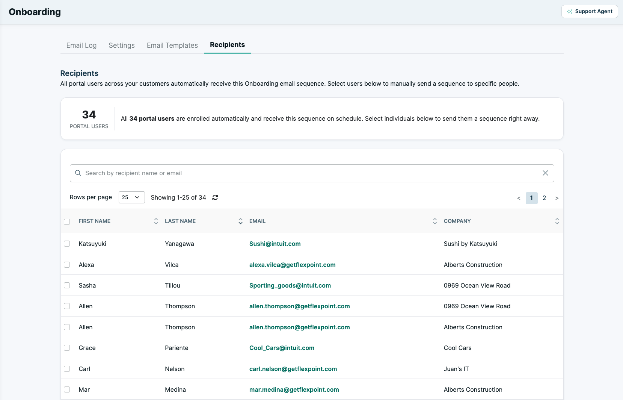Select the Katsuyuki Yanagawa row checkbox

[67, 244]
